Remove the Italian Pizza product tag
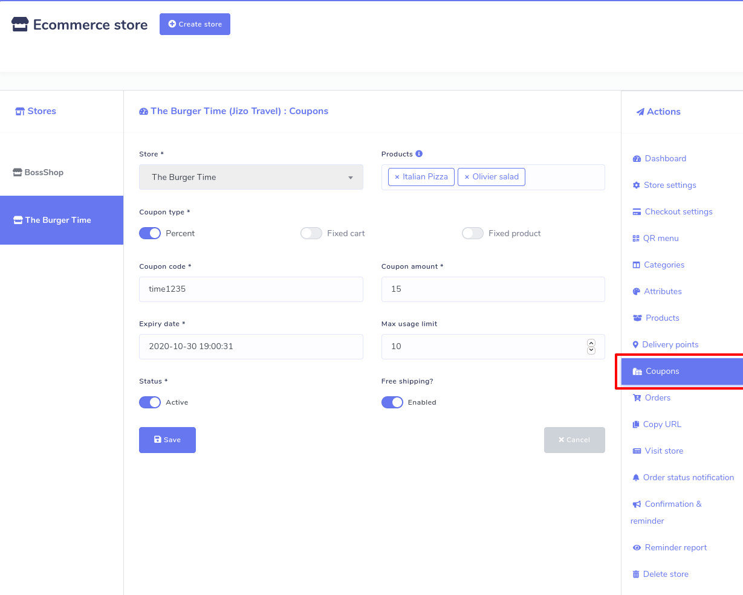 pyautogui.click(x=397, y=177)
